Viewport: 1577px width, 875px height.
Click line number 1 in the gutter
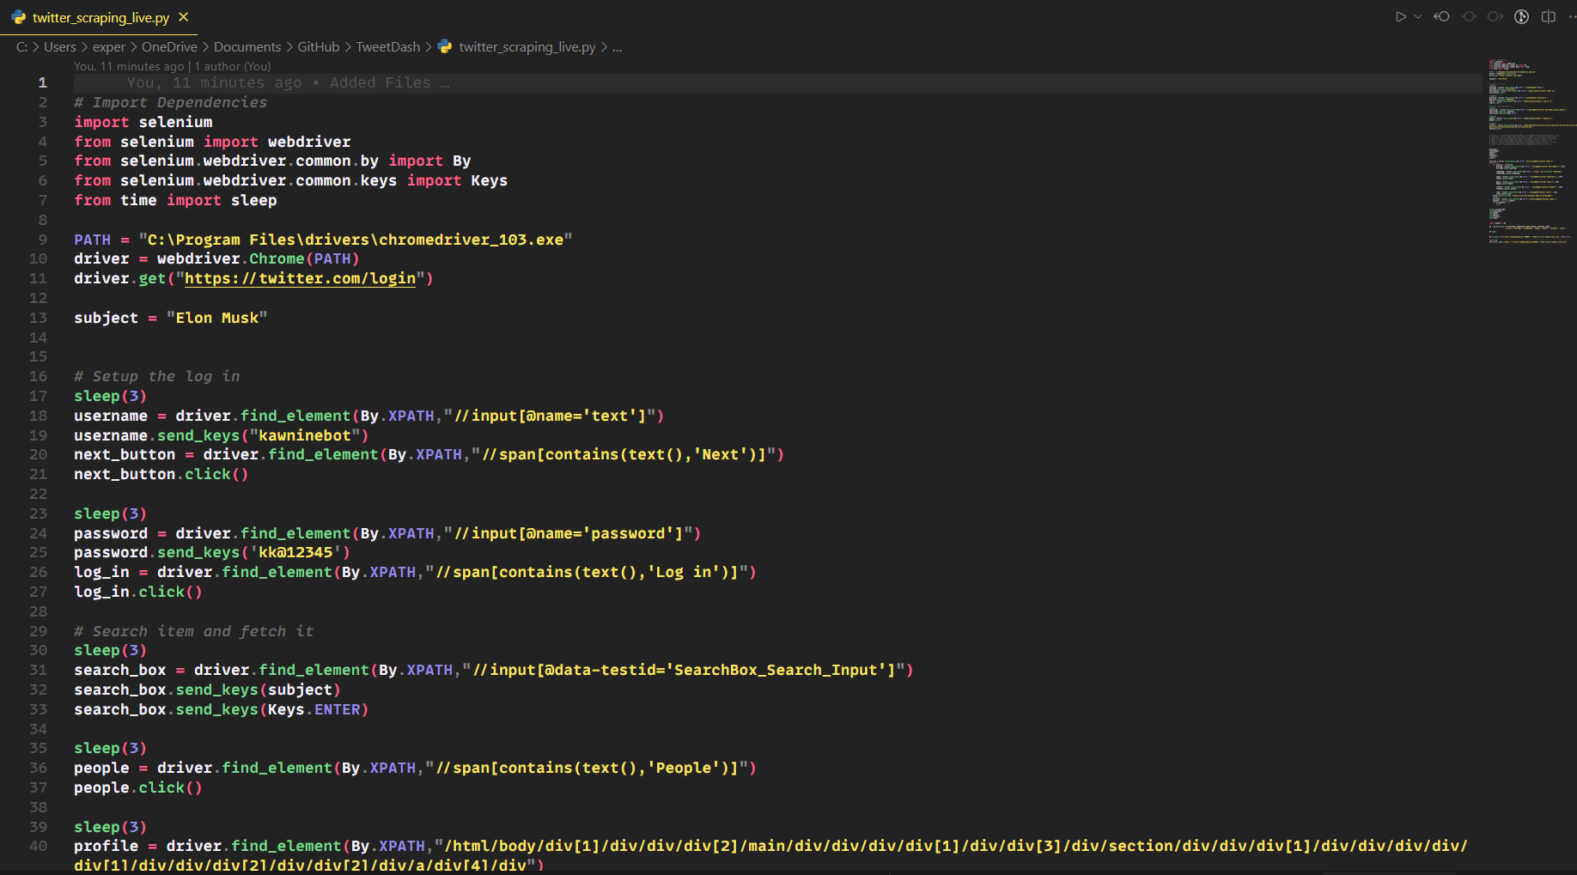point(42,82)
